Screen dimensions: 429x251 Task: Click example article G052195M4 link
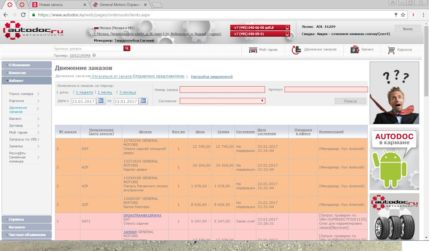pos(80,55)
